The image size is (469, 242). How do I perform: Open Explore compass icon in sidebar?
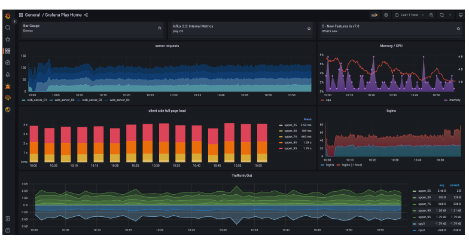(8, 63)
